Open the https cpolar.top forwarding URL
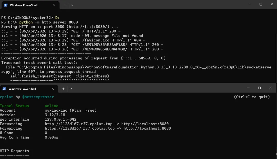This screenshot has height=159, width=277. click(80, 128)
